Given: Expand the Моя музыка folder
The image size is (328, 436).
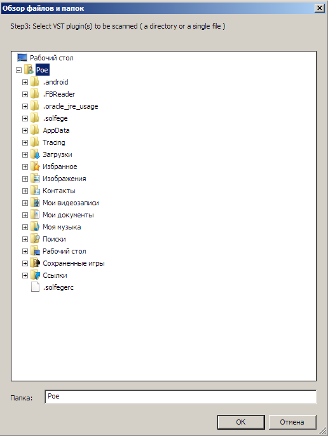Looking at the screenshot, I should 25,228.
